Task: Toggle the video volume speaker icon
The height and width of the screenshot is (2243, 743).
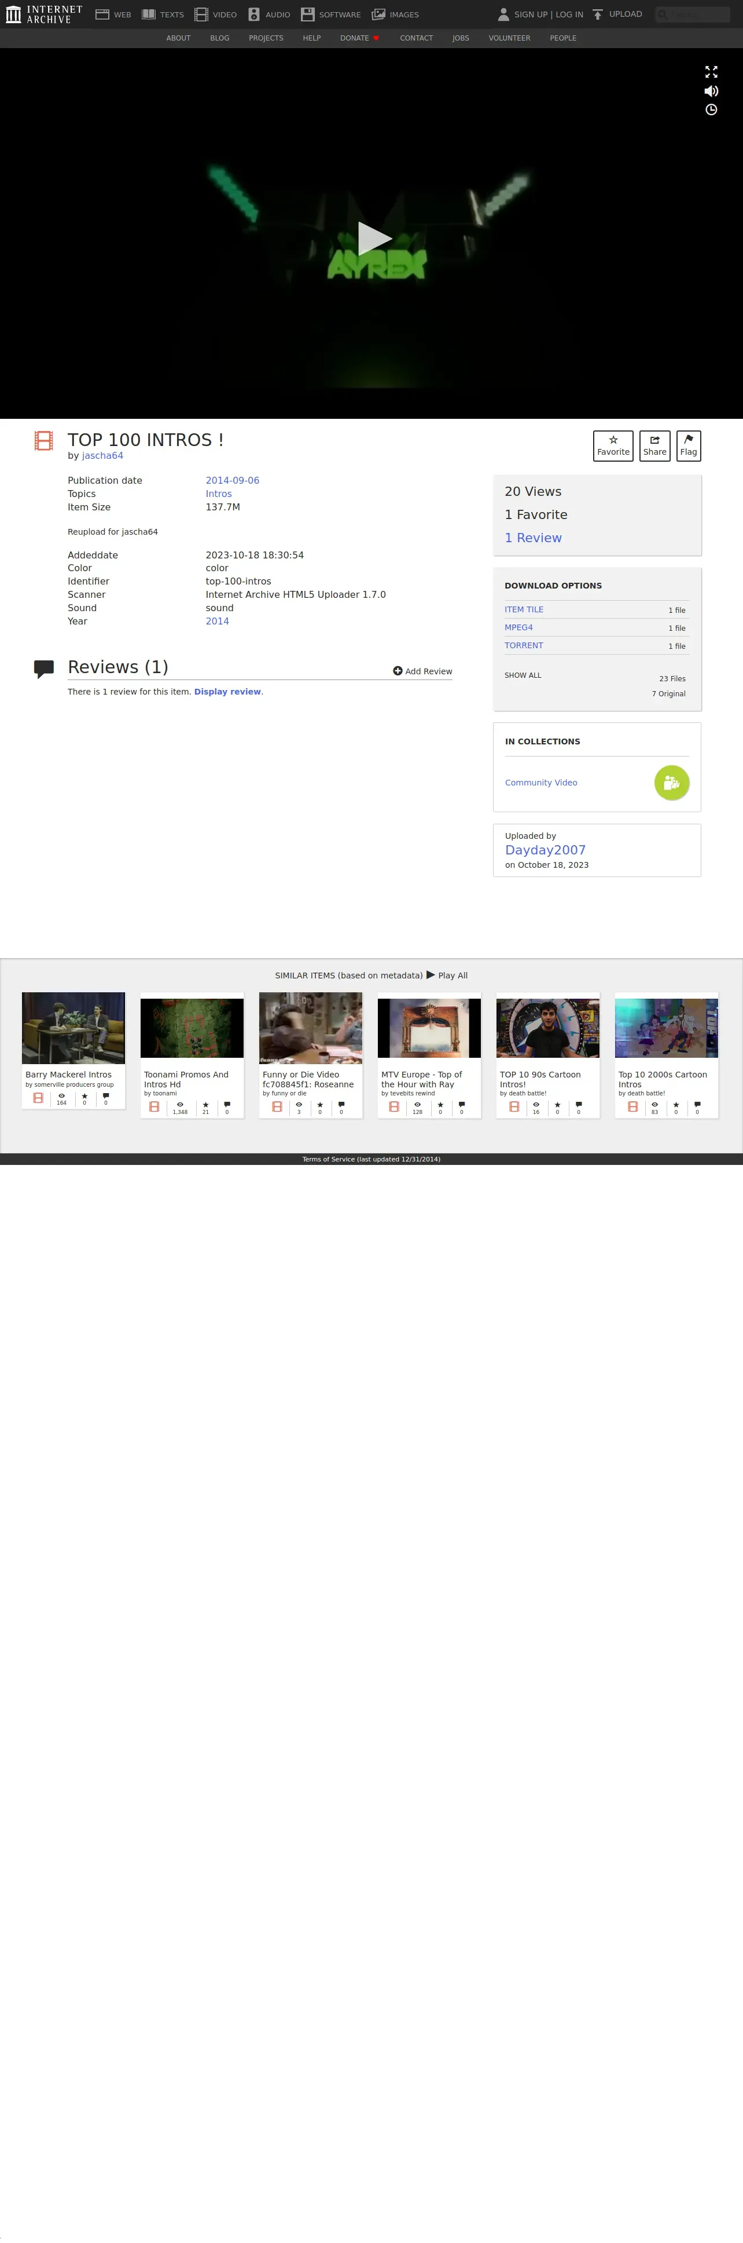Action: point(711,90)
